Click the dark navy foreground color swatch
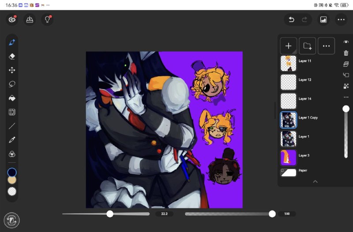This screenshot has height=232, width=353. [x=12, y=172]
